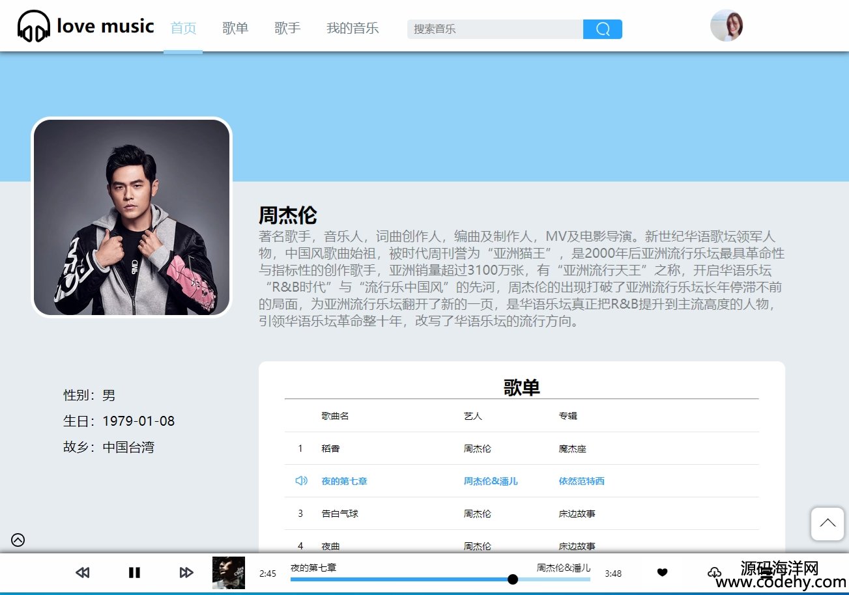Viewport: 849px width, 595px height.
Task: Click the 故乡:中国台湾 info line
Action: (109, 447)
